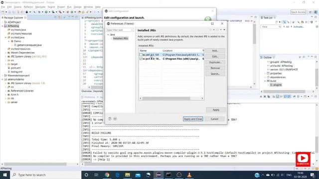Open the File menu
Screen dimensions: 319x179
click(3, 7)
